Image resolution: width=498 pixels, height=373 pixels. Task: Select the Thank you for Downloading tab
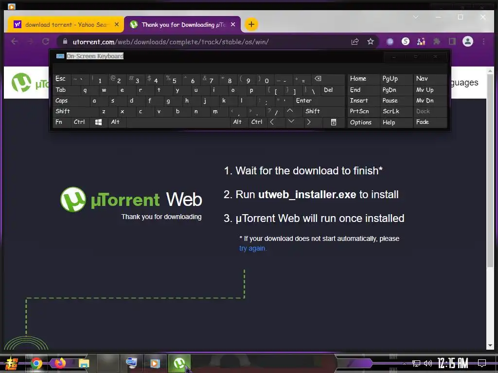pyautogui.click(x=183, y=25)
